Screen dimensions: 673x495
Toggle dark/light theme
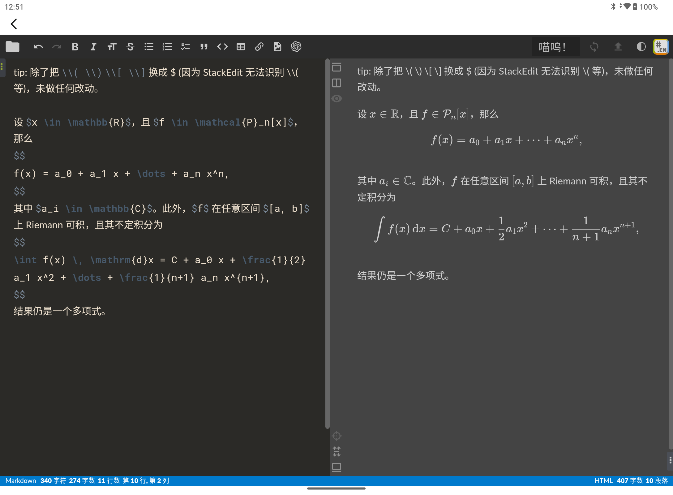[x=641, y=47]
